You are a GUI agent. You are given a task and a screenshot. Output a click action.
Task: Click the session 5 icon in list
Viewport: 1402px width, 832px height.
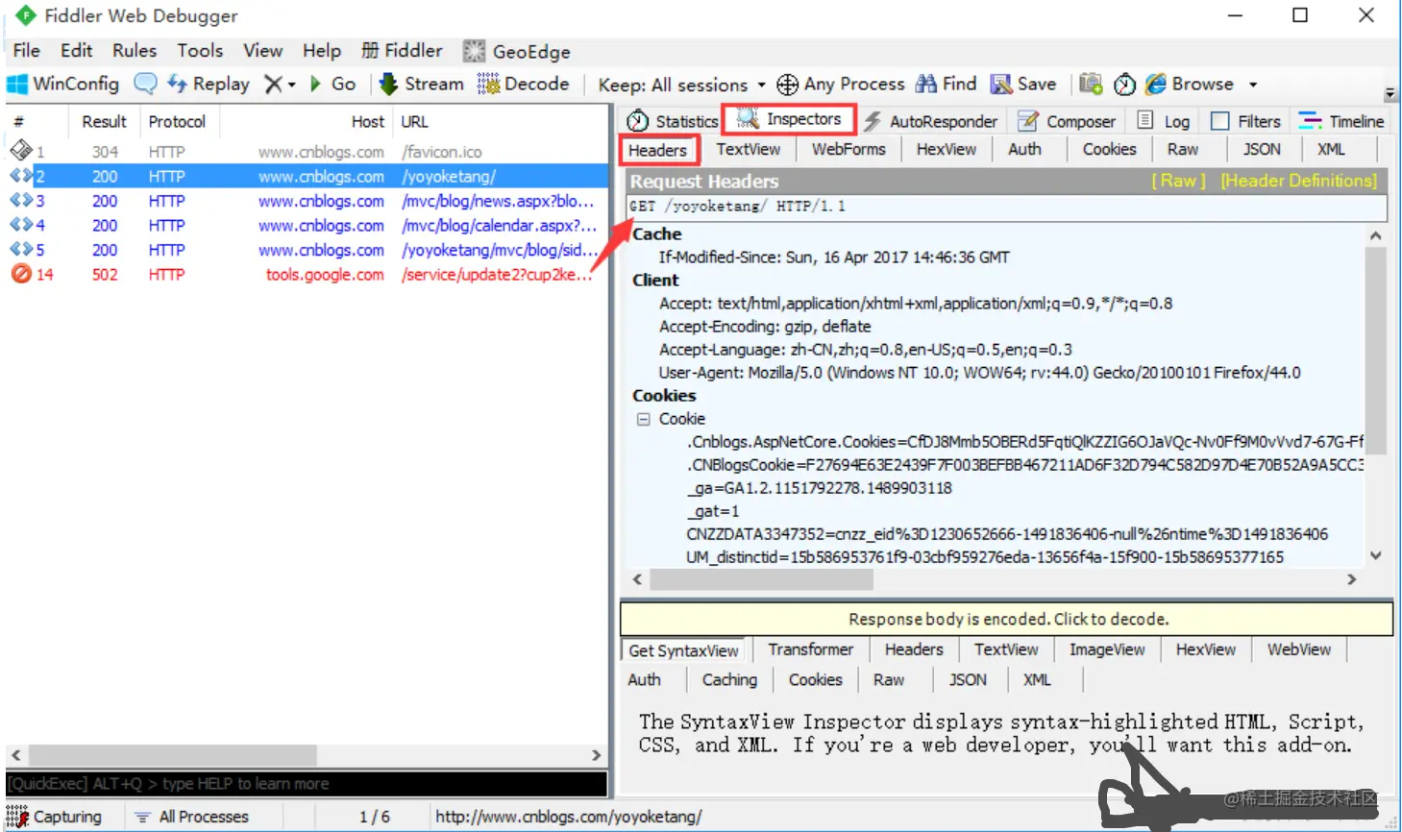click(21, 250)
